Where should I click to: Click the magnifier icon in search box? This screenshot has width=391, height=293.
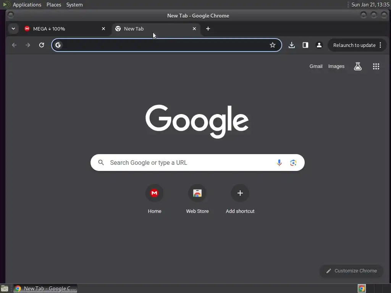point(101,163)
